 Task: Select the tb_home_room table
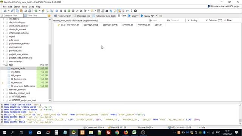pos(19,79)
